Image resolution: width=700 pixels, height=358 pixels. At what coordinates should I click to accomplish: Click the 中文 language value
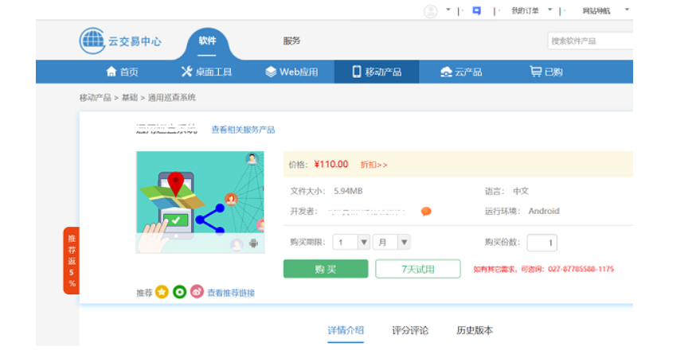pyautogui.click(x=521, y=191)
